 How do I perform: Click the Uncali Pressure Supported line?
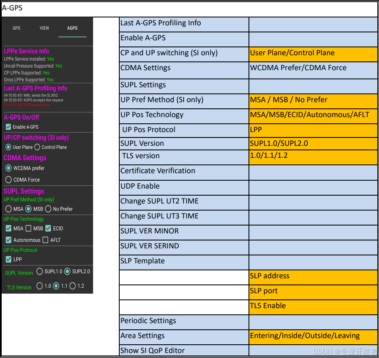(x=33, y=66)
